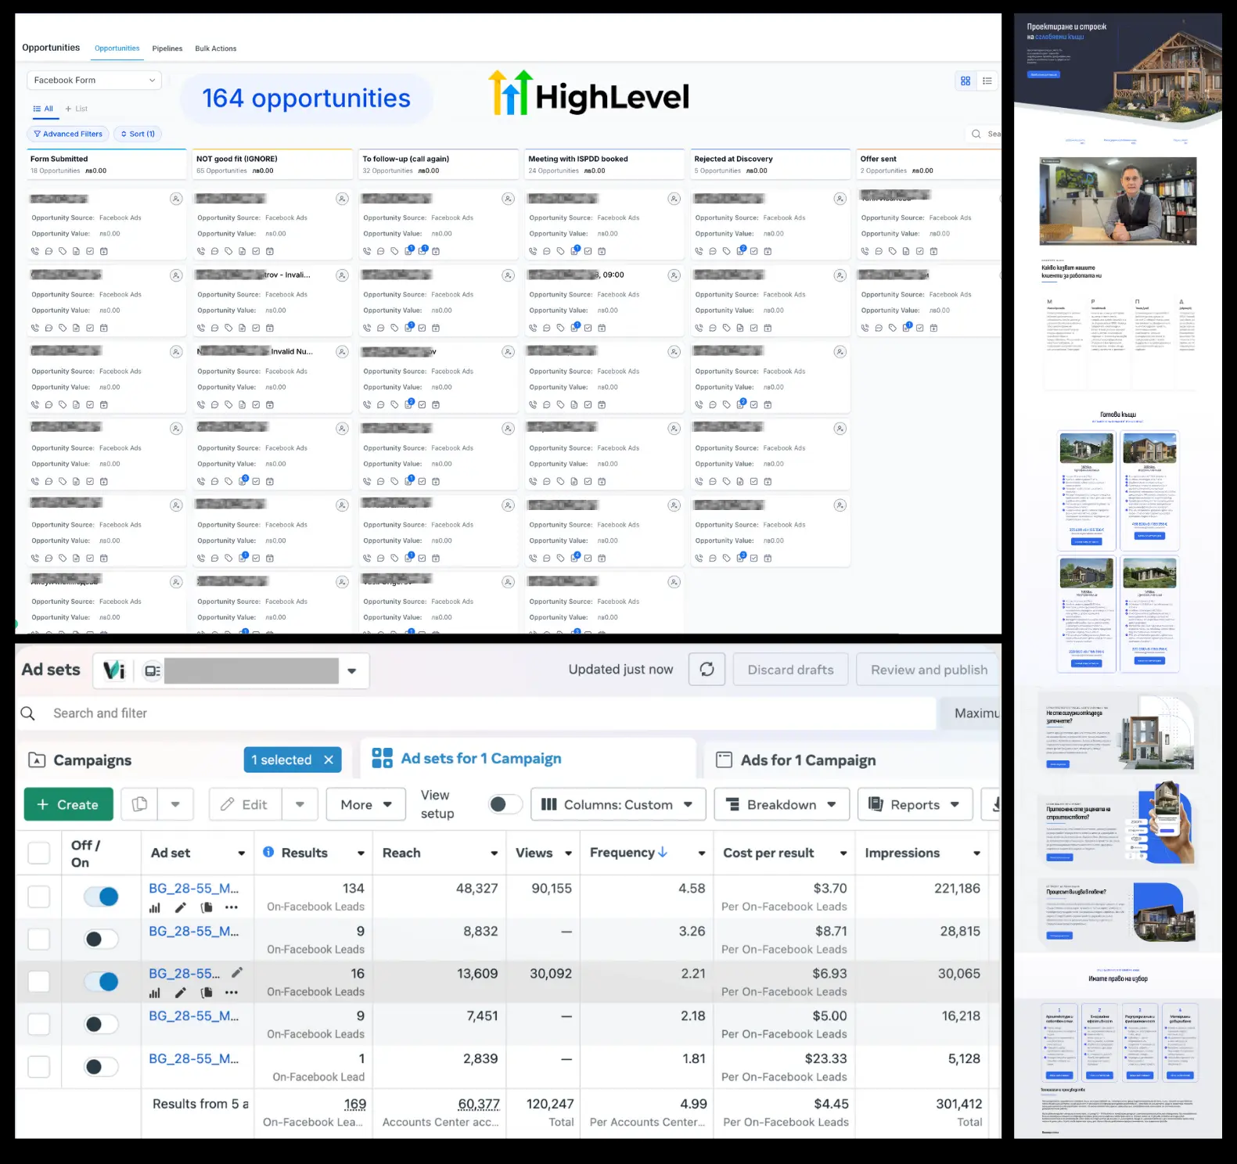Click the Advanced Filters button

click(68, 134)
